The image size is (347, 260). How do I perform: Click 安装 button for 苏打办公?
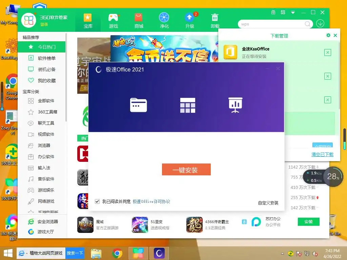click(x=308, y=221)
